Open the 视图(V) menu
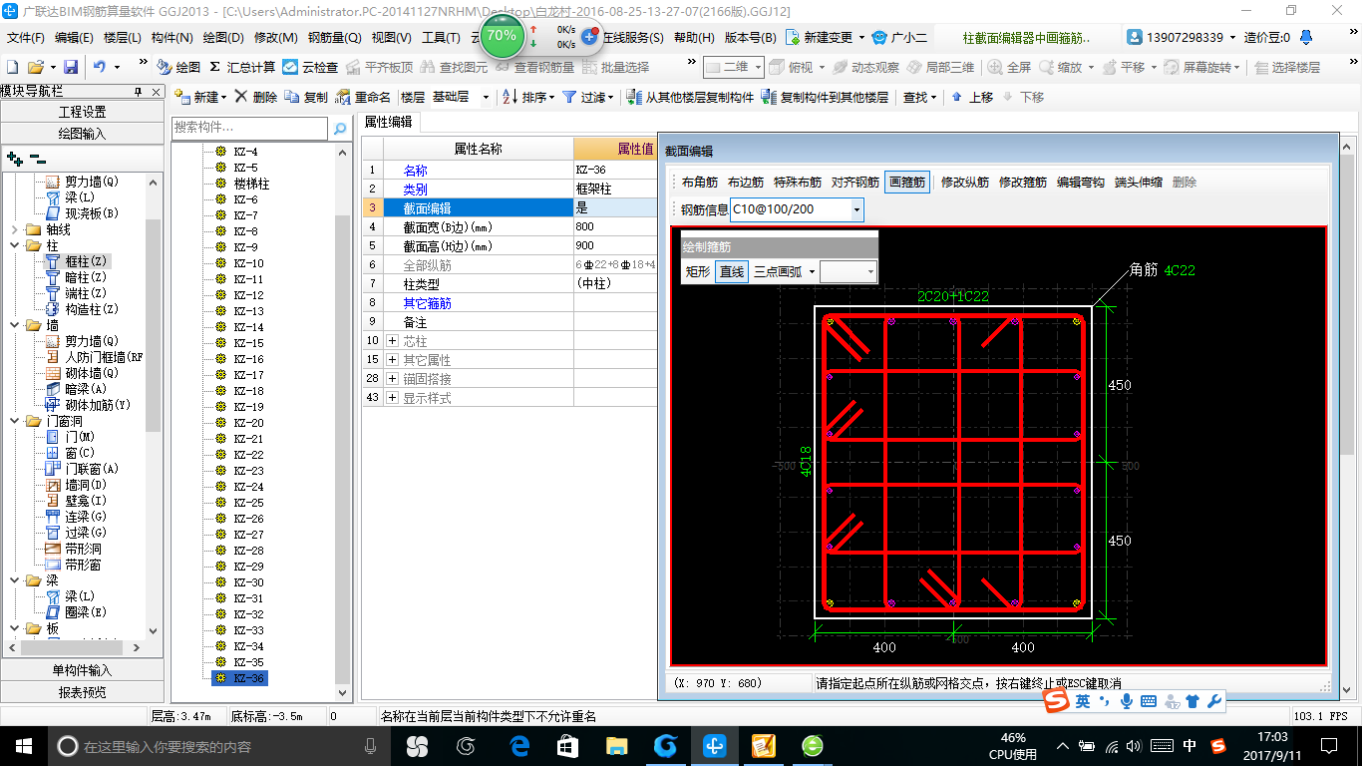This screenshot has width=1362, height=766. (391, 38)
